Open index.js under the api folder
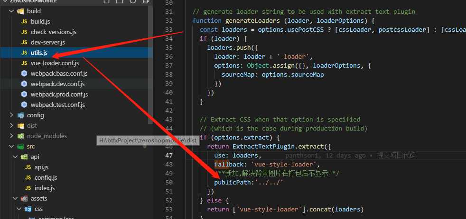The width and height of the screenshot is (466, 219). pyautogui.click(x=45, y=188)
